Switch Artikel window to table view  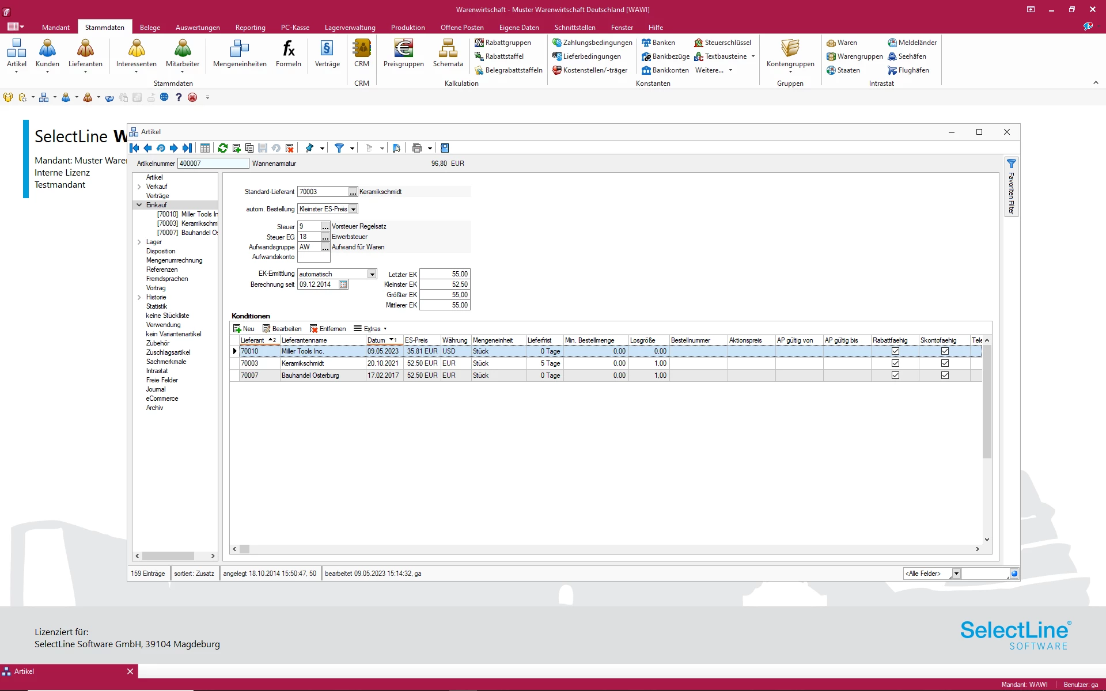click(205, 148)
